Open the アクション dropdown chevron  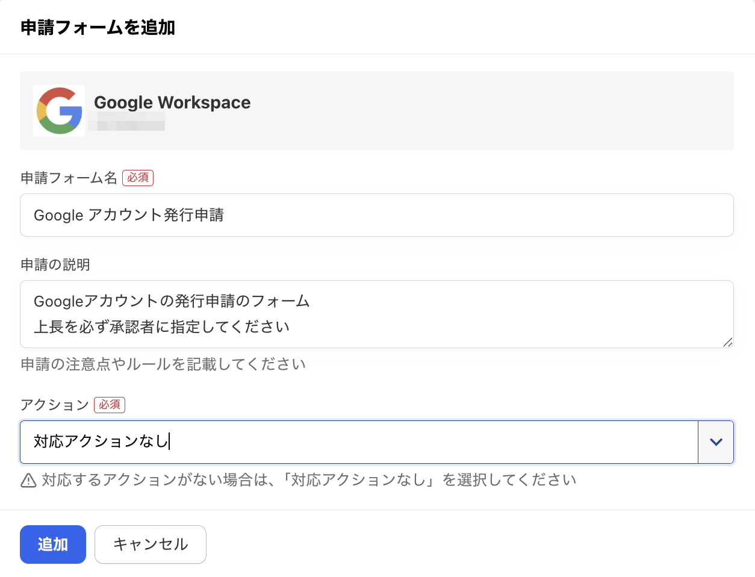click(716, 442)
